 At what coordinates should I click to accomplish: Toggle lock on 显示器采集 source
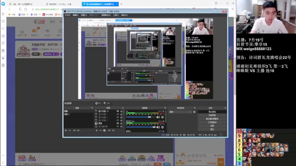[121, 126]
